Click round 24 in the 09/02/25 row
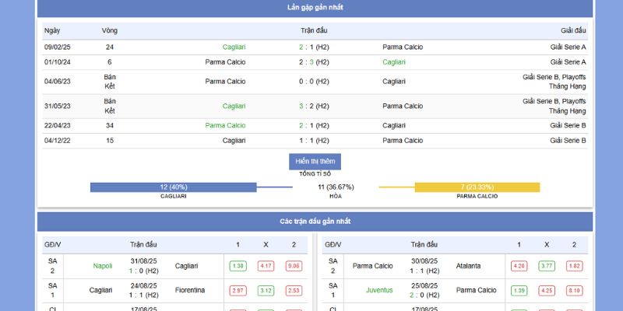623x311 pixels. coord(110,47)
